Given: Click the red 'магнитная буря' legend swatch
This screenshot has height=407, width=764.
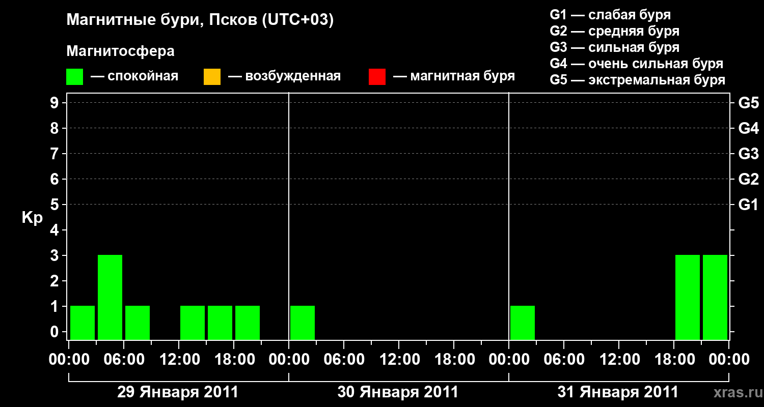Looking at the screenshot, I should (377, 77).
